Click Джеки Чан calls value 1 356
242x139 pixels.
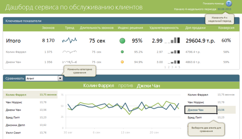tap(48, 62)
